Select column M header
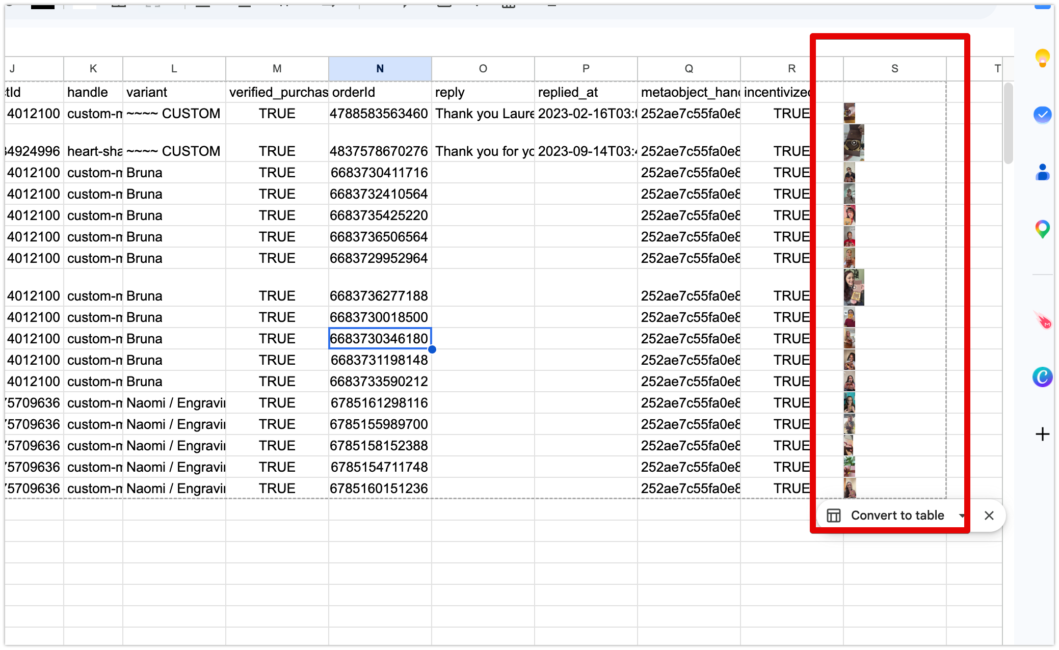Viewport: 1059px width, 650px height. click(x=277, y=69)
